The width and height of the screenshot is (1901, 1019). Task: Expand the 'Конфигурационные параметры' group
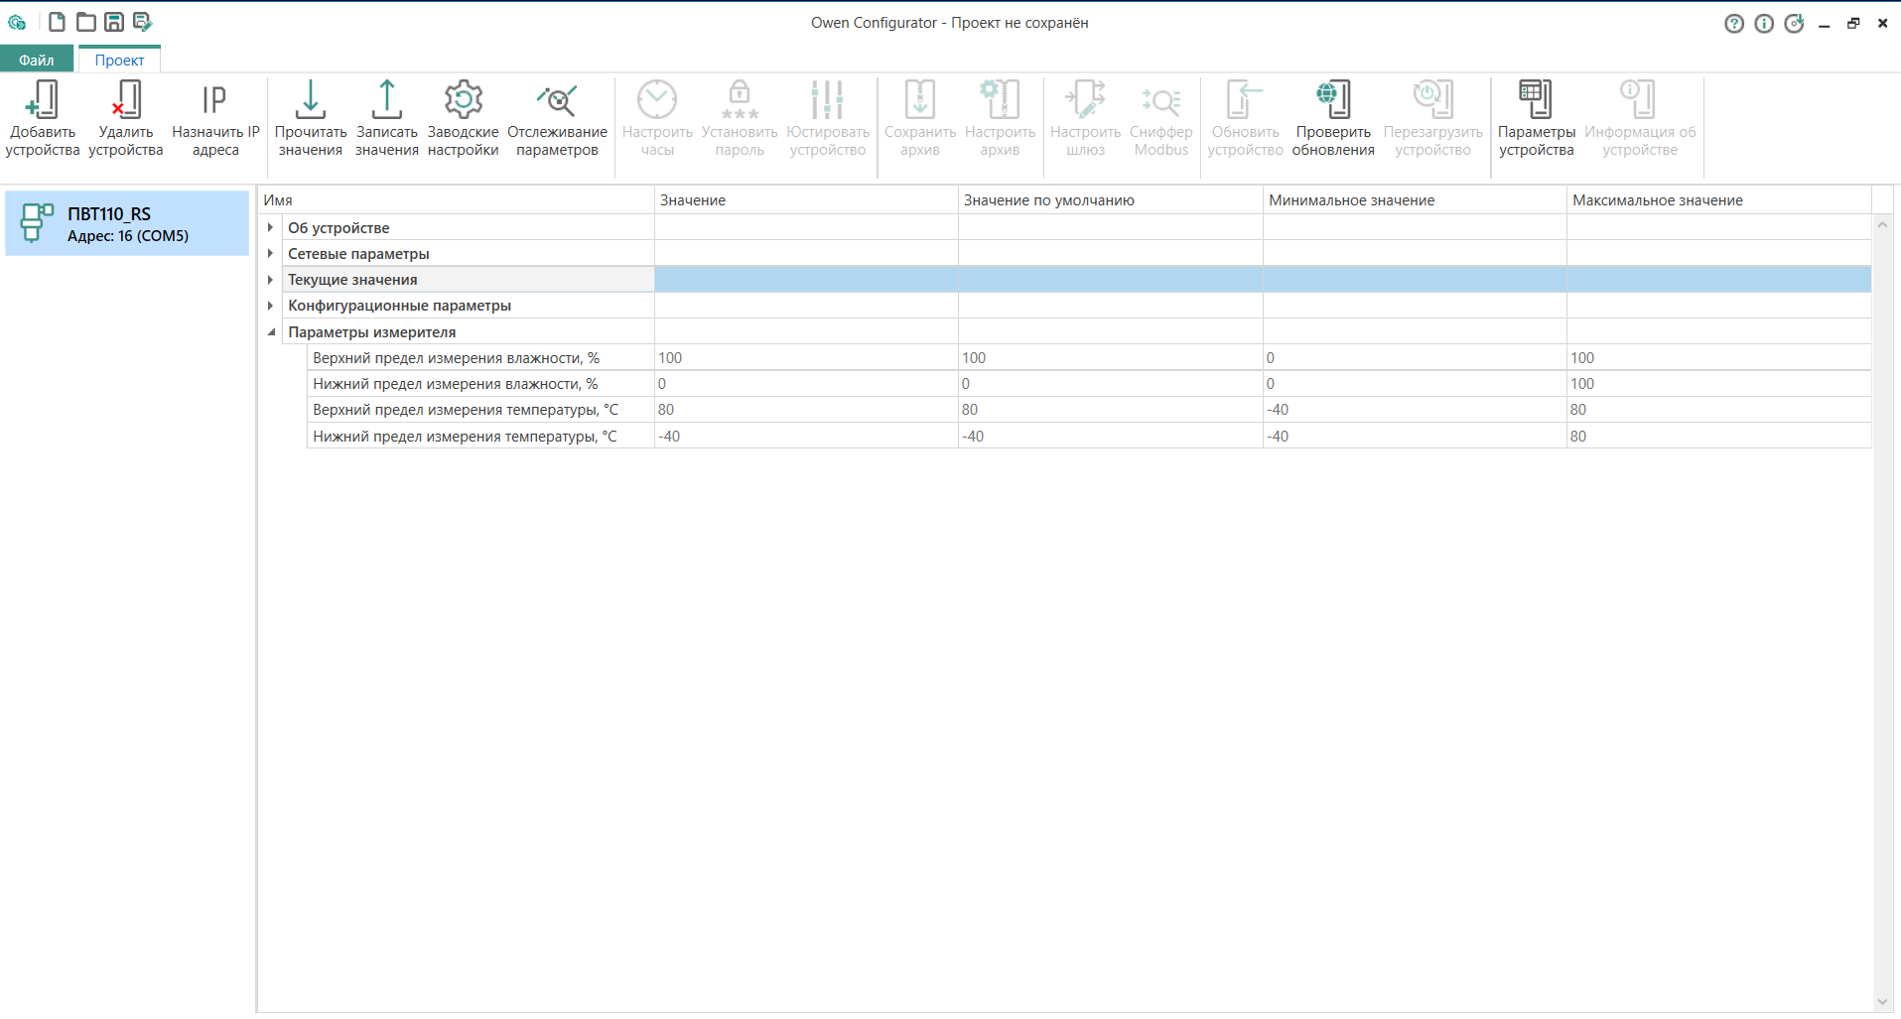[x=270, y=306]
